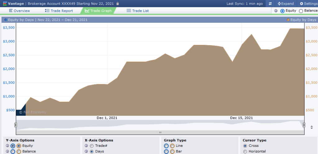Select Trade# under X-Axis Options
This screenshot has height=154, width=318.
[x=92, y=146]
